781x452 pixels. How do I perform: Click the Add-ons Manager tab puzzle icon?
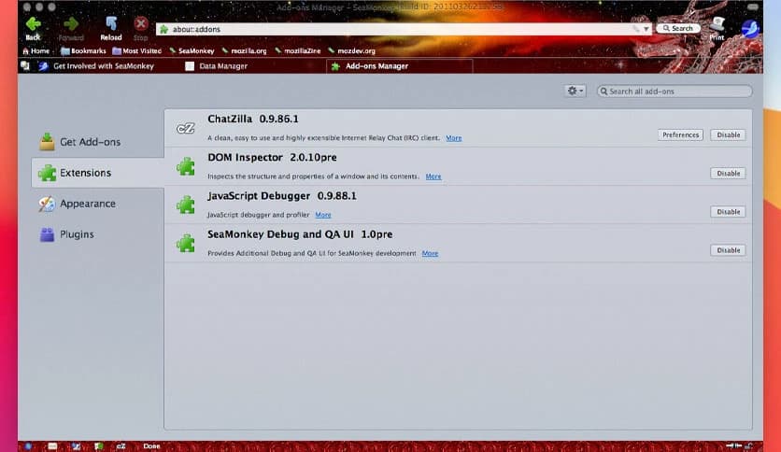click(x=335, y=66)
